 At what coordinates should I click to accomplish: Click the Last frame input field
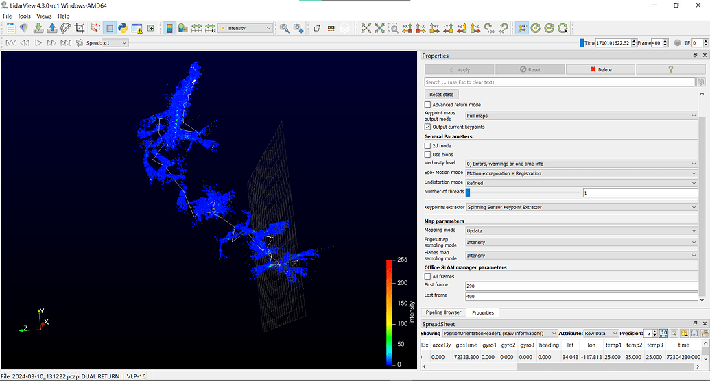pyautogui.click(x=582, y=297)
